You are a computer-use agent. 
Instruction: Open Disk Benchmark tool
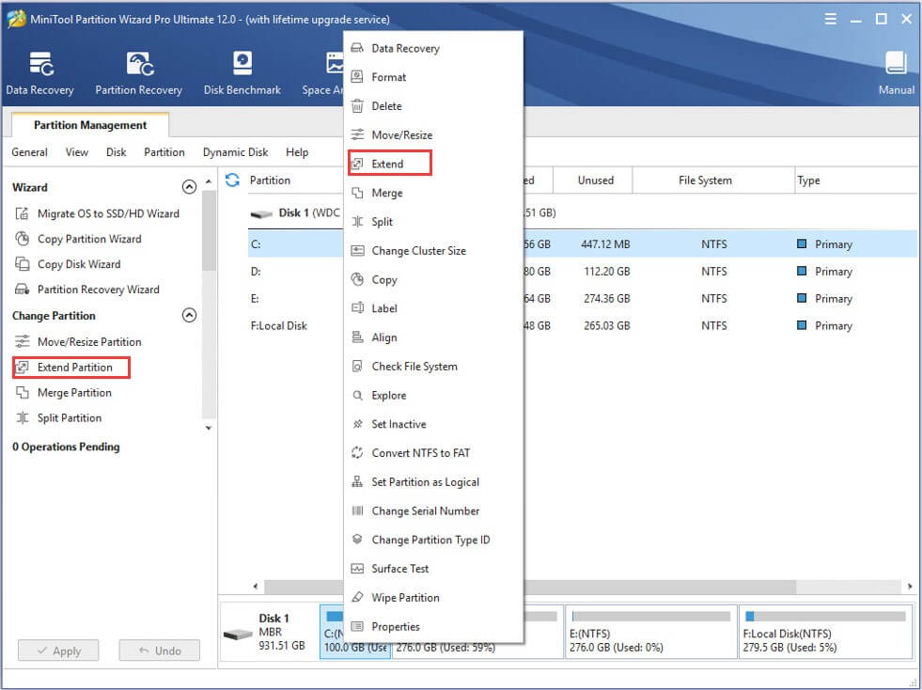point(242,73)
